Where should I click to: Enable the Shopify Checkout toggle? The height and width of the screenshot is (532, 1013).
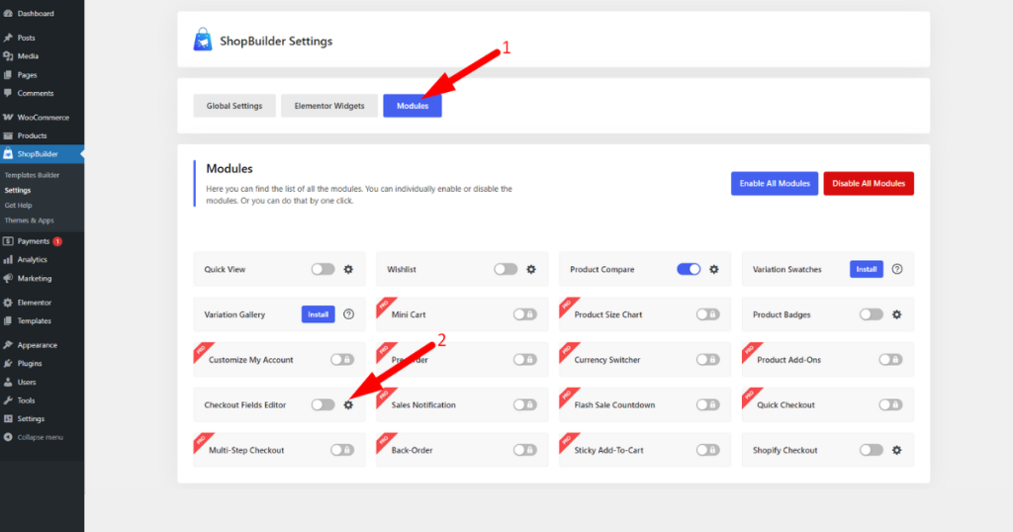tap(872, 450)
